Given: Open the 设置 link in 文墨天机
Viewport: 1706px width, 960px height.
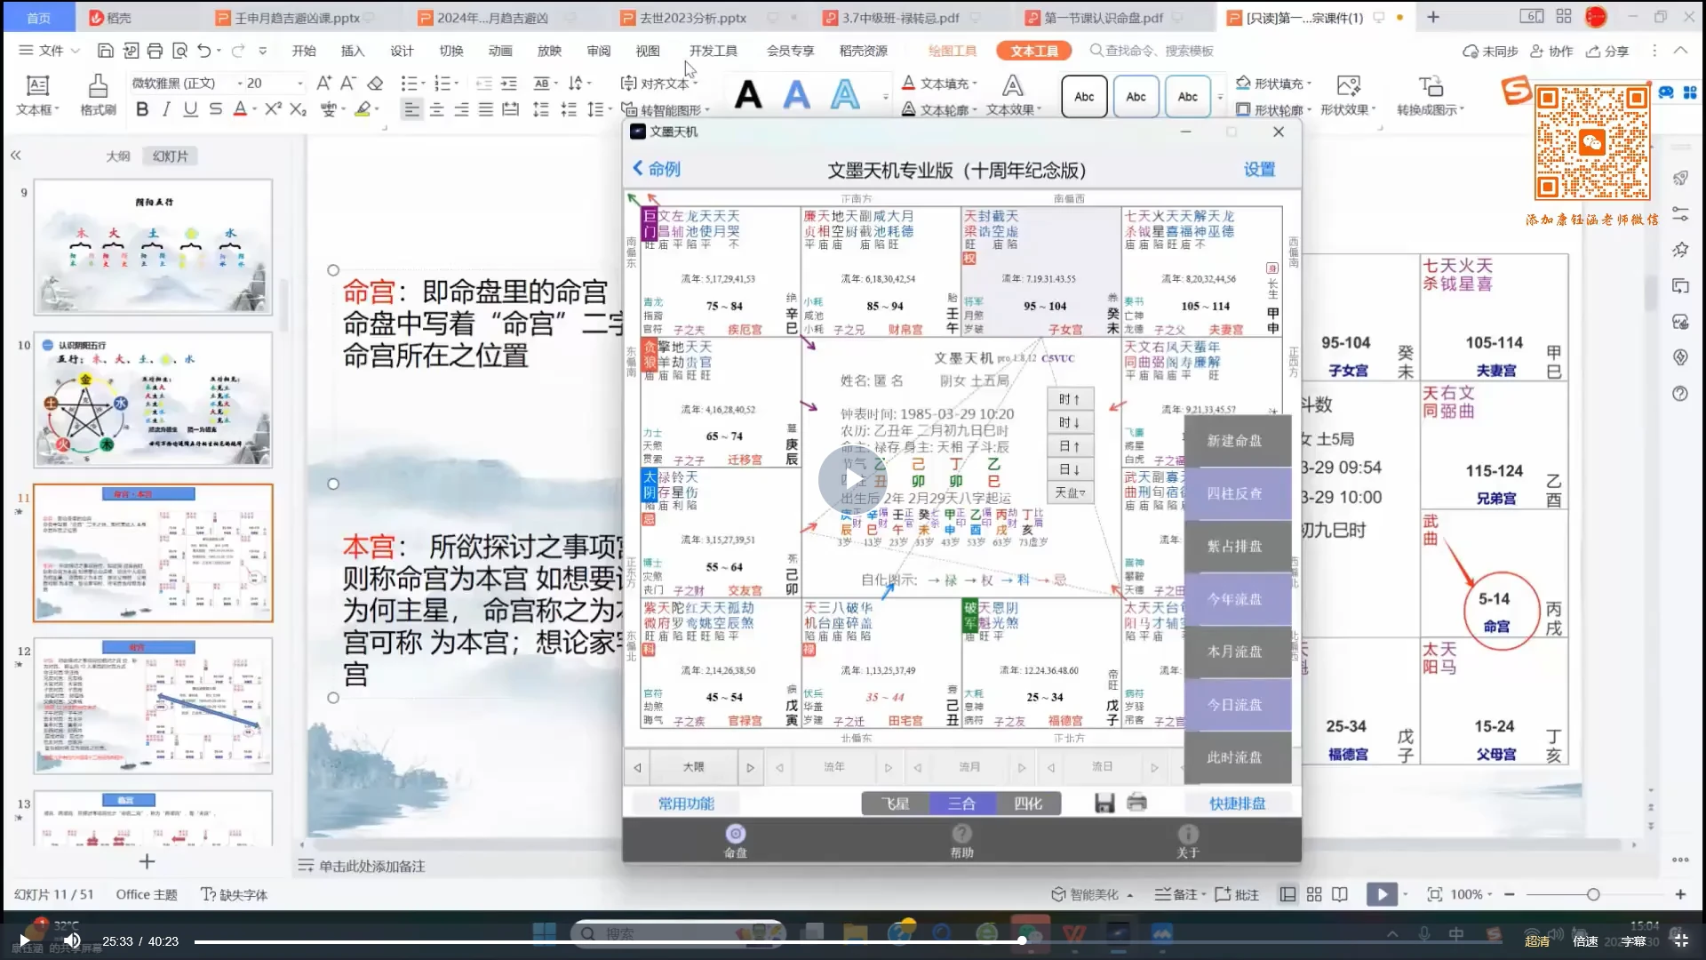Looking at the screenshot, I should [1259, 169].
